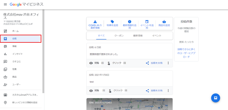This screenshot has height=110, width=228.
Task: Click COVID-19 の最新情報 label
Action: click(x=95, y=26)
